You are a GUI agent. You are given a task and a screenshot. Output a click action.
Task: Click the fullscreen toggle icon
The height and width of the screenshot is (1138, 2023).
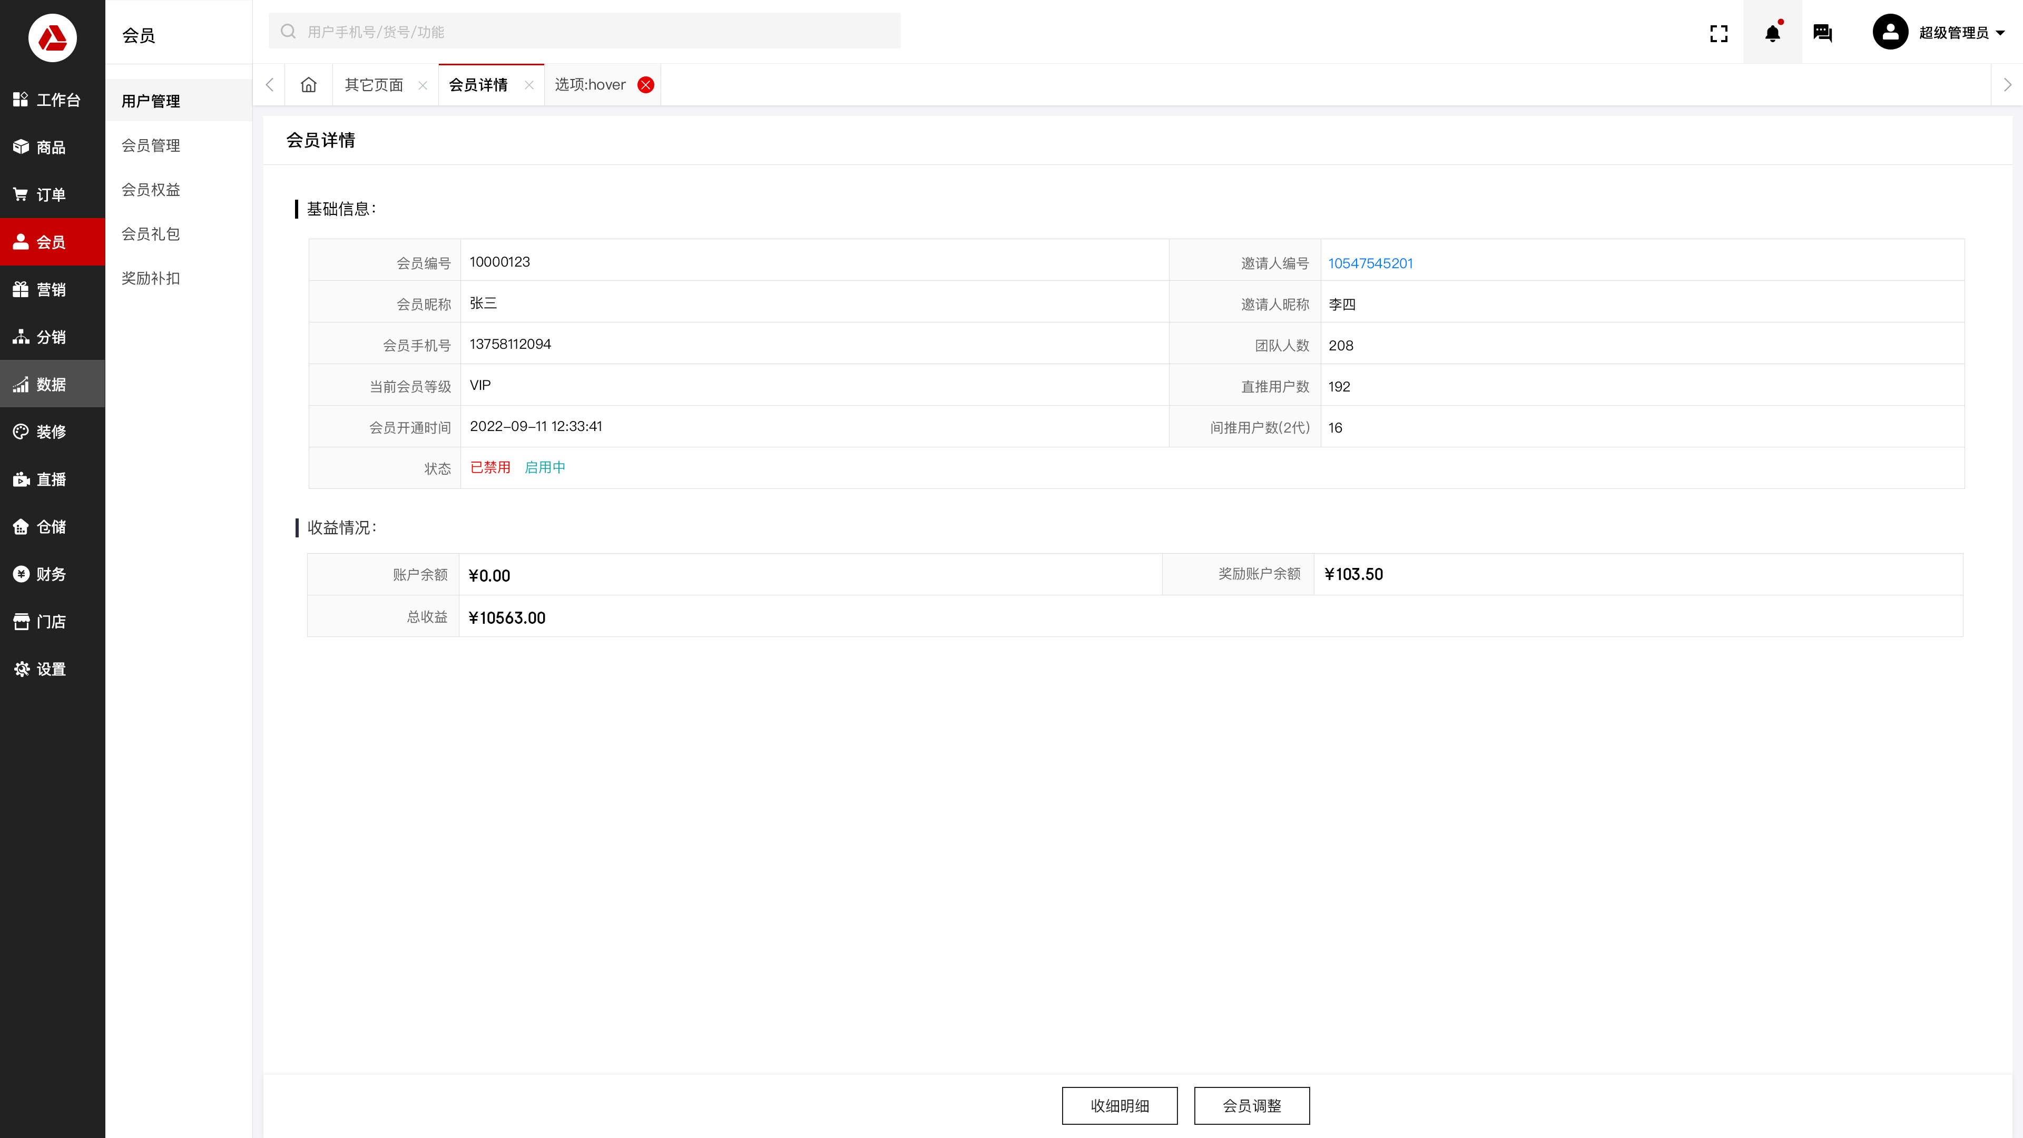tap(1718, 33)
